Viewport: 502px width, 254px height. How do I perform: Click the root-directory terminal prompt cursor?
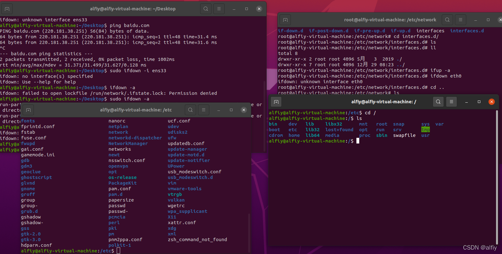[358, 141]
